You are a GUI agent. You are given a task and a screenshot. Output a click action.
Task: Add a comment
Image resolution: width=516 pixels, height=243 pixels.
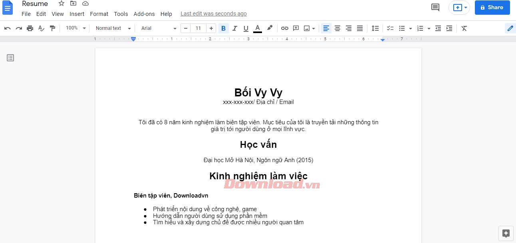click(296, 28)
